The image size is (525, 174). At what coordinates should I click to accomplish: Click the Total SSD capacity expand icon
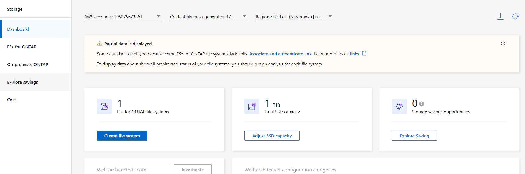pyautogui.click(x=252, y=106)
